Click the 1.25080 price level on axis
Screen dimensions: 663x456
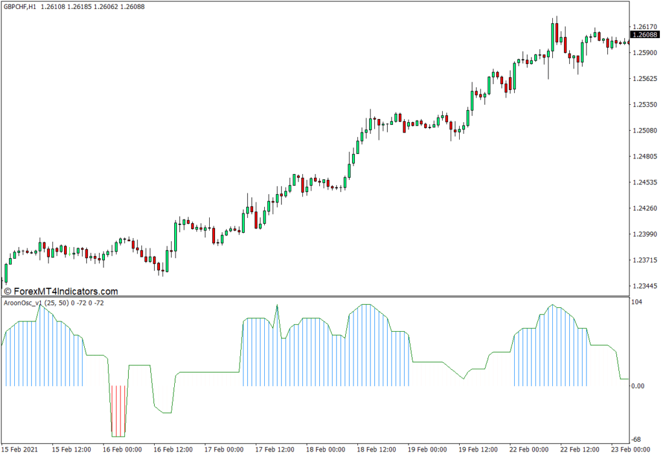[646, 131]
